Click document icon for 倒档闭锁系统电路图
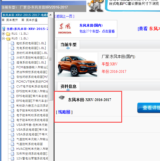The image size is (160, 161). pyautogui.click(x=13, y=77)
